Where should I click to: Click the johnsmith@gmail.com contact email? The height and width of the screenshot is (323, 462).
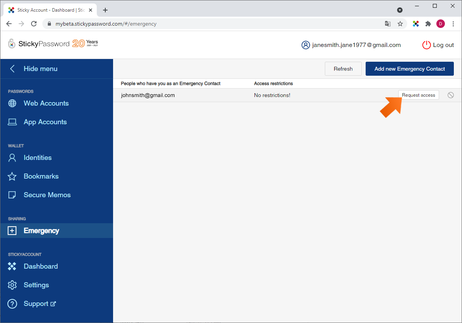click(148, 95)
